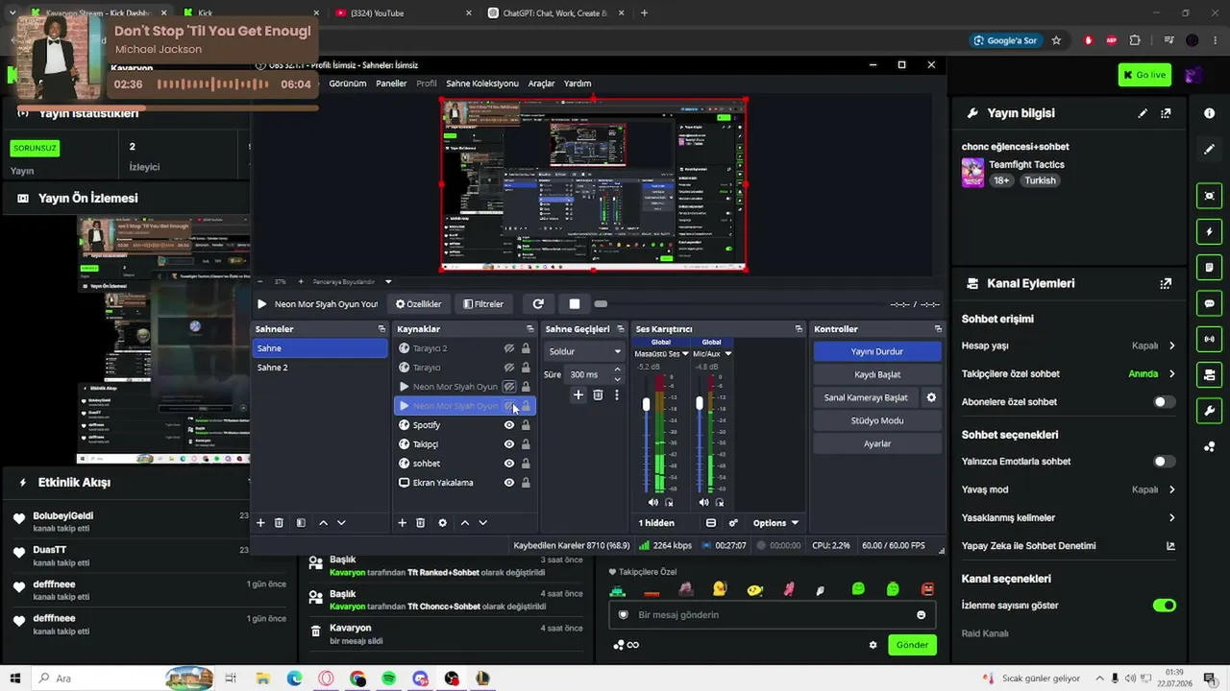The width and height of the screenshot is (1230, 691).
Task: Unlock the Ekran Yakalama source lock
Action: coord(526,483)
